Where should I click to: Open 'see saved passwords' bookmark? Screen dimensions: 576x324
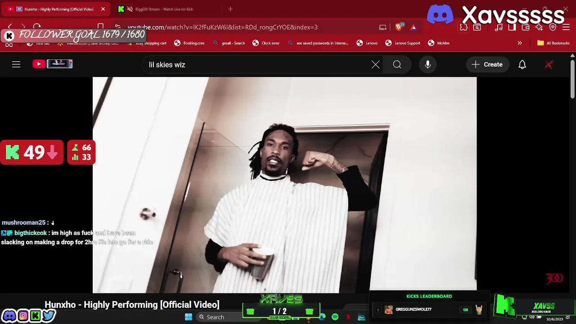[x=318, y=43]
